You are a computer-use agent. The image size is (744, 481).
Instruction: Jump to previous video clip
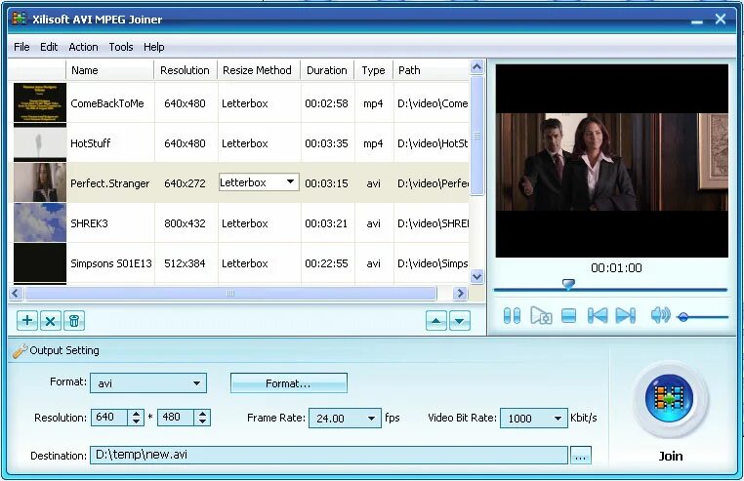(x=597, y=315)
